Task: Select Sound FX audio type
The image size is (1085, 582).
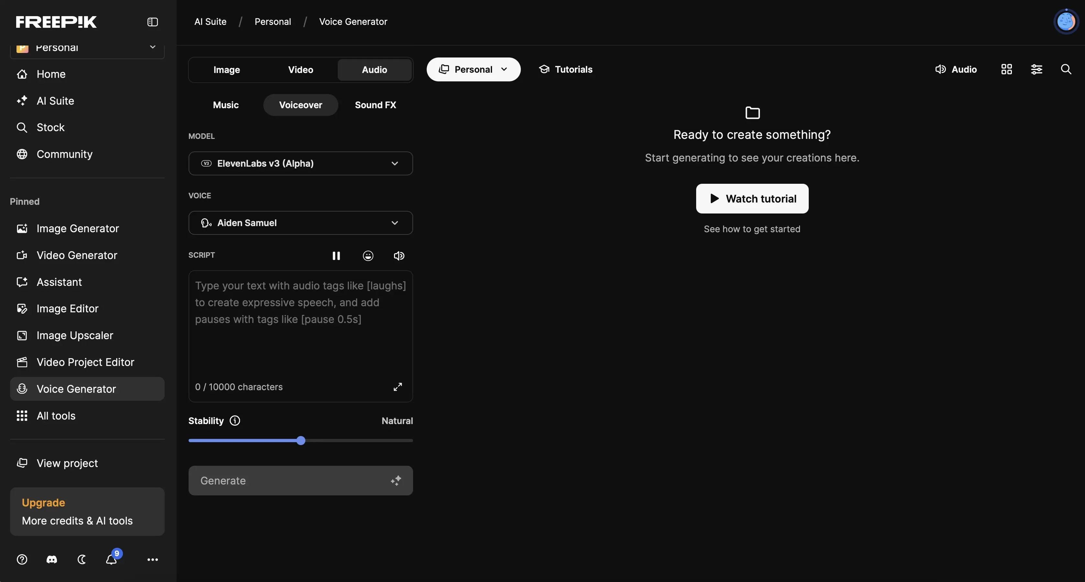Action: [x=375, y=105]
